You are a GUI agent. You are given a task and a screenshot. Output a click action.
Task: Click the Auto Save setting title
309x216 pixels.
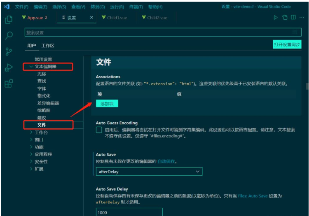[106, 155]
